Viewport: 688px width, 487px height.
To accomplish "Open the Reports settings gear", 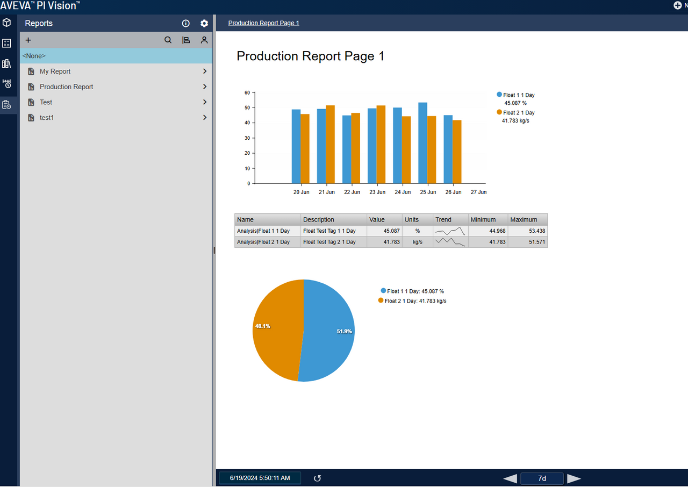I will [204, 23].
